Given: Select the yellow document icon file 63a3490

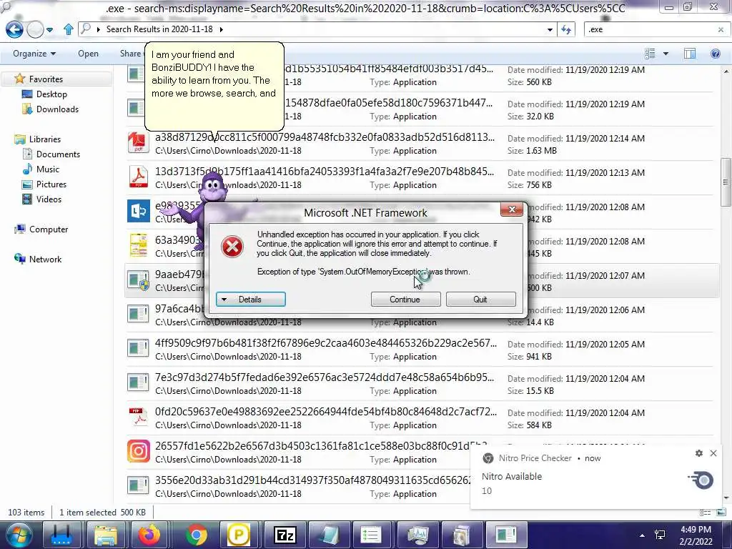Looking at the screenshot, I should (x=138, y=246).
